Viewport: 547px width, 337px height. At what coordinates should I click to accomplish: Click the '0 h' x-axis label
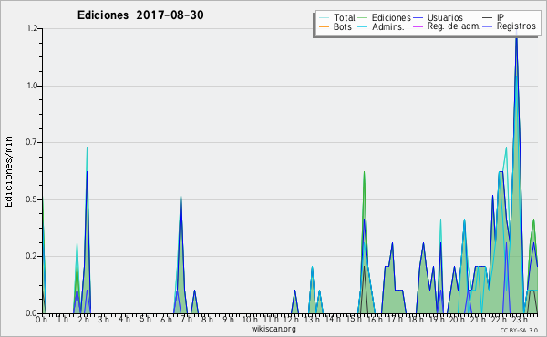41,319
